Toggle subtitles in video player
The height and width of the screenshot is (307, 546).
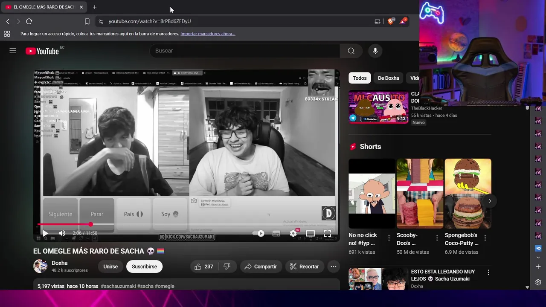276,233
